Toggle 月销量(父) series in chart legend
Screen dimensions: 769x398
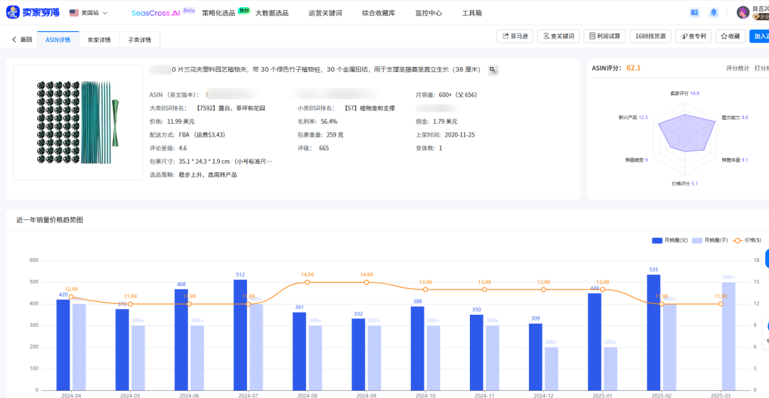pyautogui.click(x=669, y=241)
